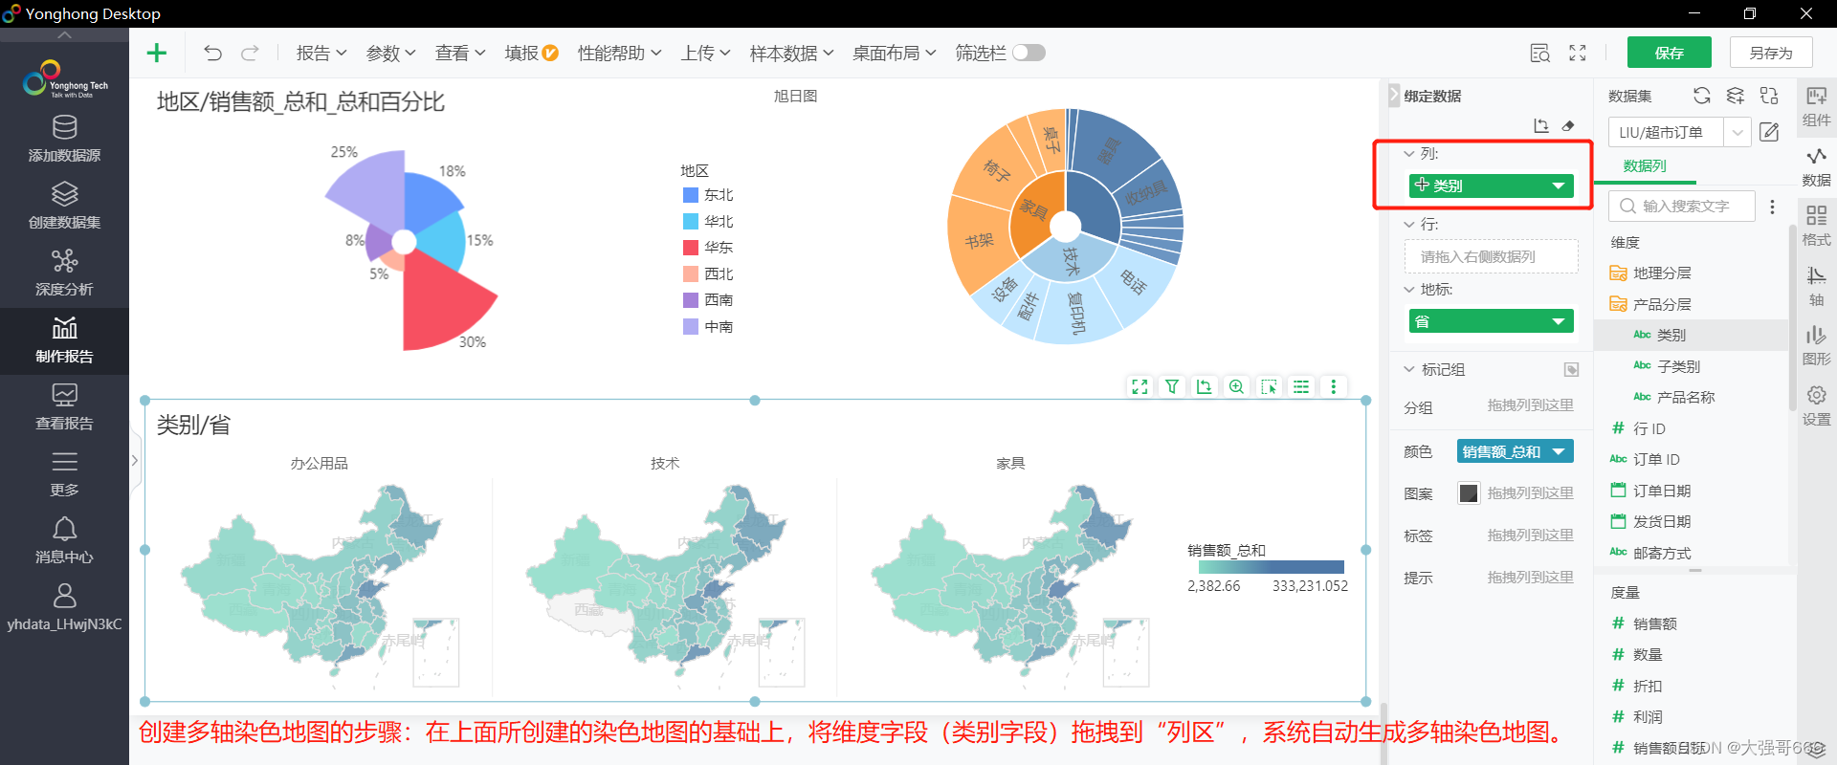
Task: Open the 类别 column field dropdown
Action: (x=1559, y=186)
